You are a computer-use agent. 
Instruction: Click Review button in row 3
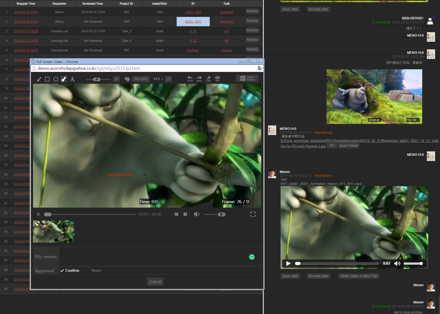point(252,30)
